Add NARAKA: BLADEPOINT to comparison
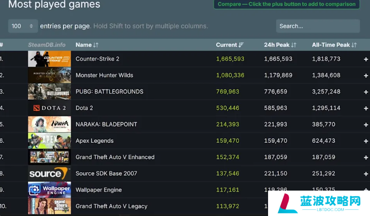The height and width of the screenshot is (216, 370). click(x=366, y=125)
